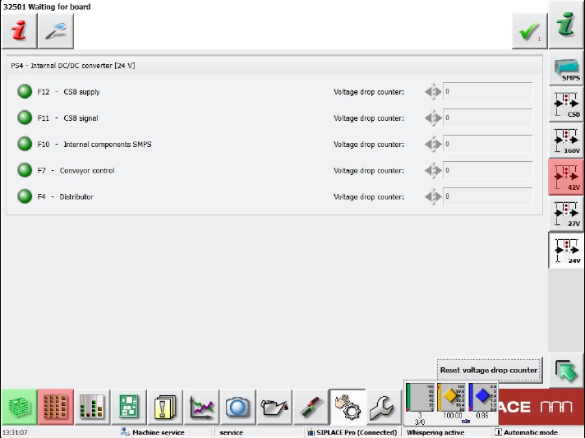Open the green info icon at top right
Screen dimensions: 585x438
(566, 25)
